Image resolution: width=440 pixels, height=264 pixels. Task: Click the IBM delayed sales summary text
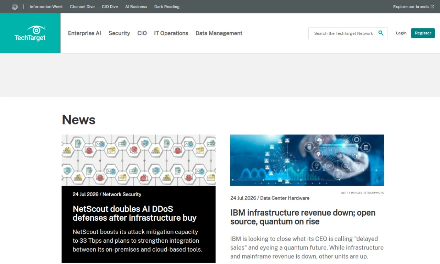(307, 247)
